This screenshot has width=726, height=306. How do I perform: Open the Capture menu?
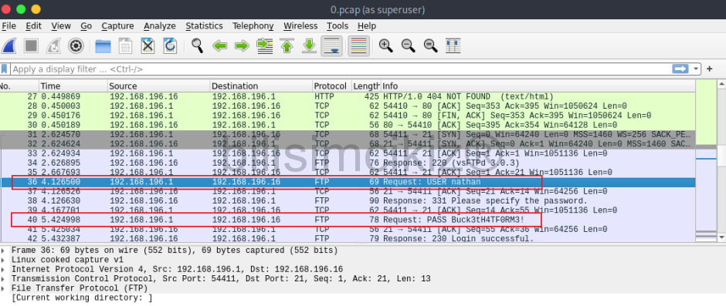tap(117, 26)
